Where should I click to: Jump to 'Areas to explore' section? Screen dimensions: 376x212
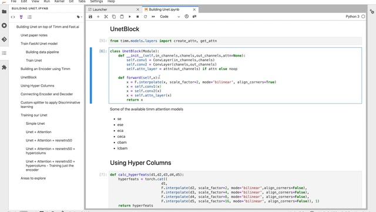[x=33, y=178]
